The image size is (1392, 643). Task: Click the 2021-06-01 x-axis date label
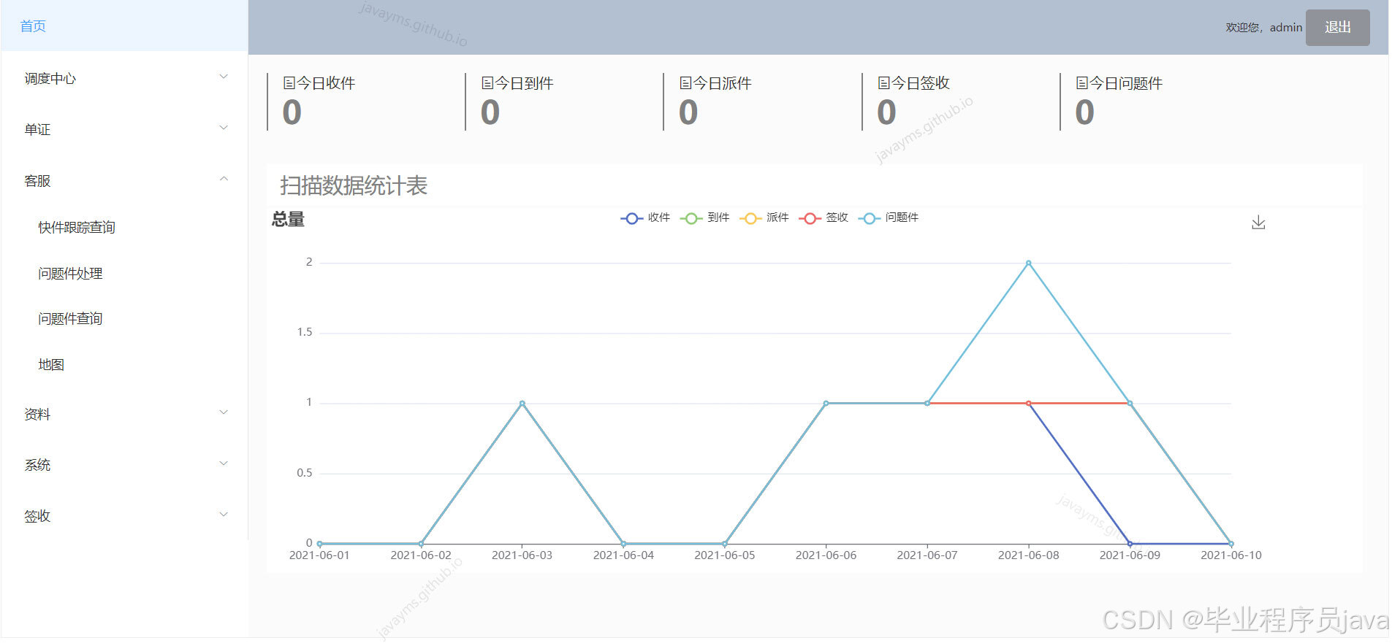319,555
